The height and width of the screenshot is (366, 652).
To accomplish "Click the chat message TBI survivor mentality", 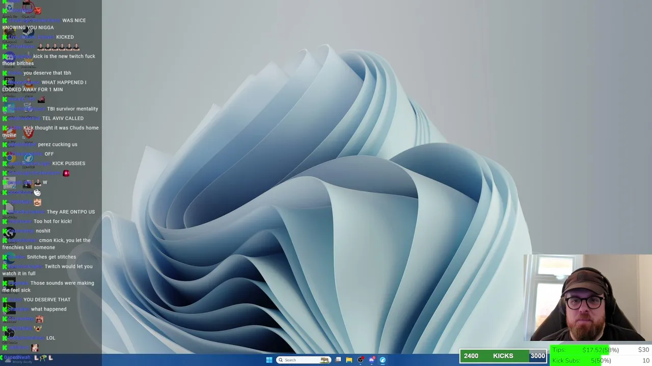I will pyautogui.click(x=72, y=109).
